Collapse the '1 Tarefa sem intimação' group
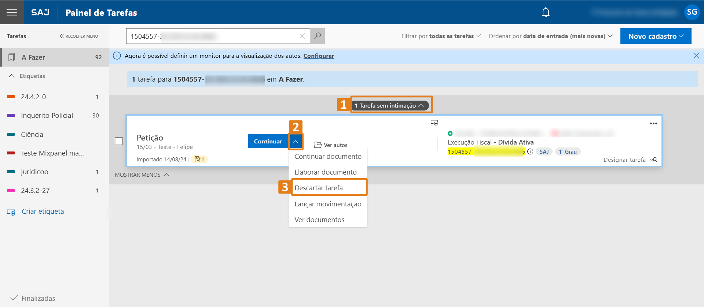This screenshot has height=307, width=704. click(390, 106)
